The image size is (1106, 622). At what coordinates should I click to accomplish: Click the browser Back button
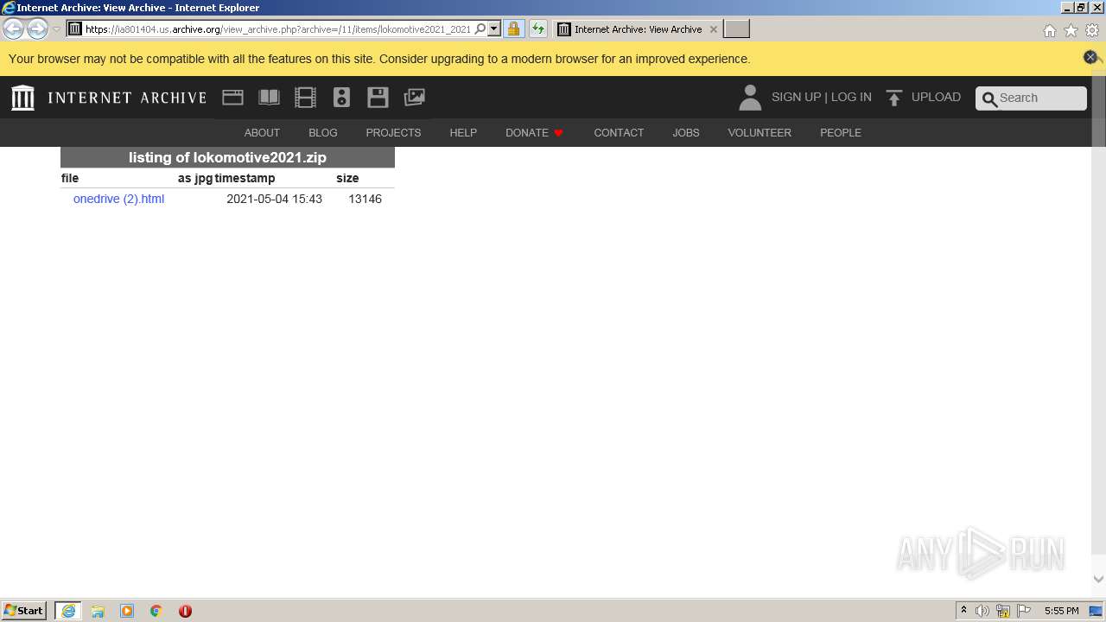click(14, 29)
